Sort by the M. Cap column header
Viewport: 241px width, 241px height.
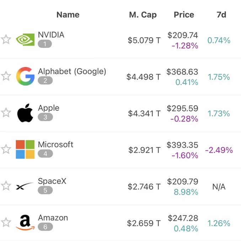pyautogui.click(x=143, y=15)
